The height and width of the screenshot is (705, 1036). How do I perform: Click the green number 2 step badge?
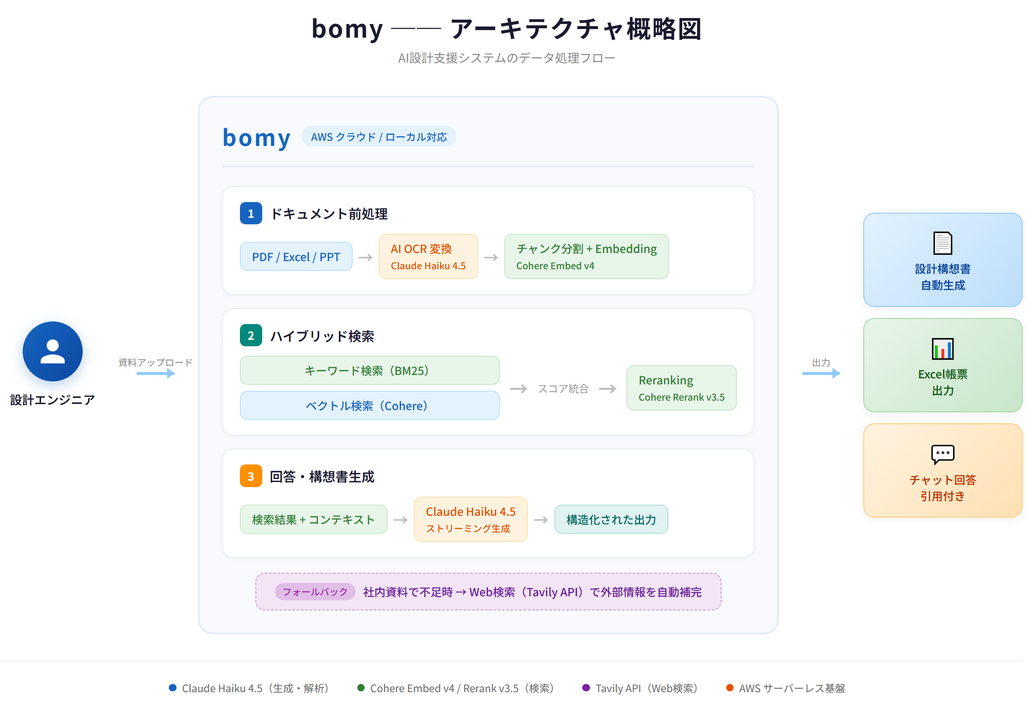[251, 335]
